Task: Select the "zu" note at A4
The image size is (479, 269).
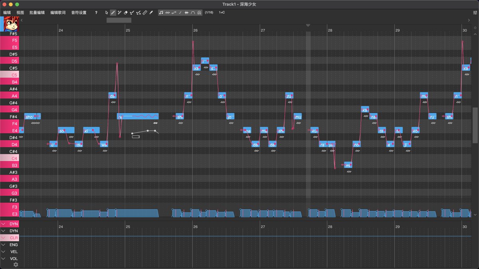Action: (289, 96)
